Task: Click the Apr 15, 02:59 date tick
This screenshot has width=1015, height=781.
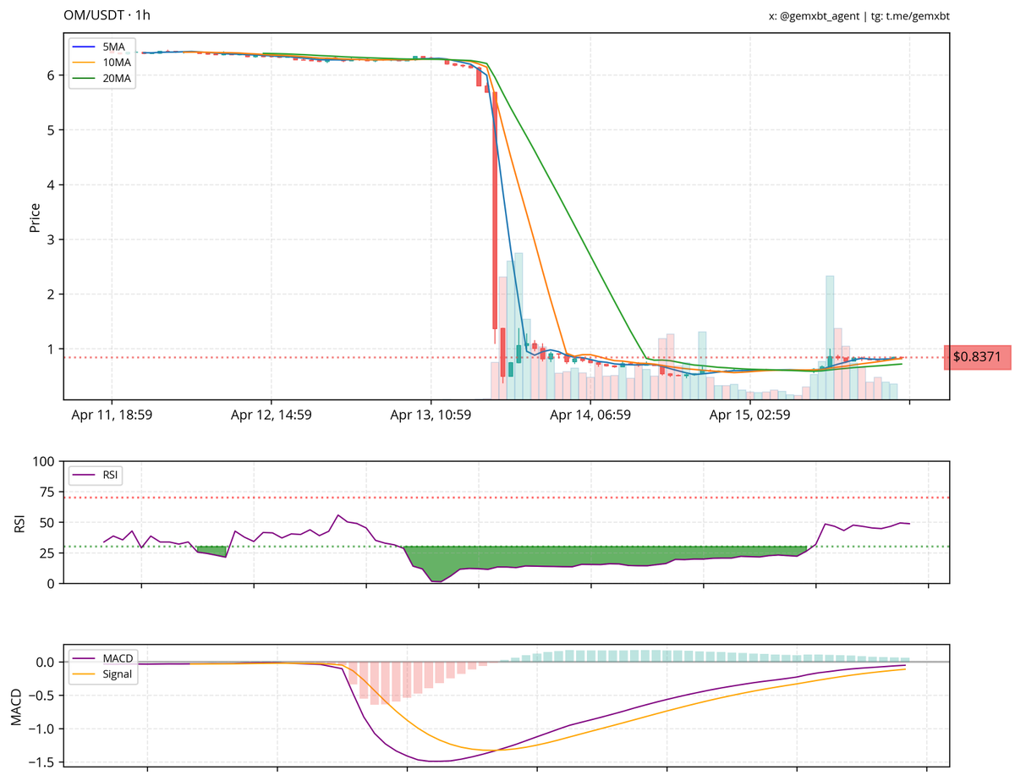Action: tap(749, 415)
